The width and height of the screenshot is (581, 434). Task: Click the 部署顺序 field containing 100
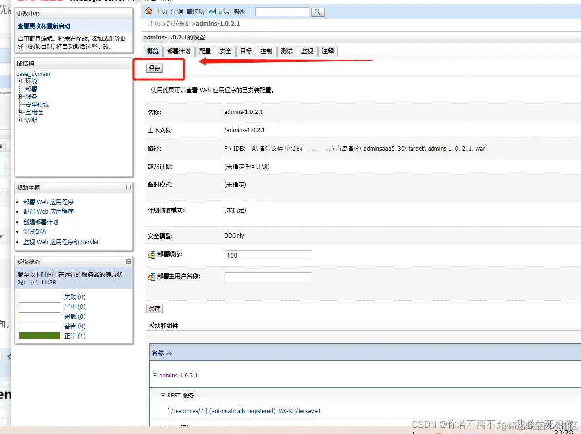(268, 255)
